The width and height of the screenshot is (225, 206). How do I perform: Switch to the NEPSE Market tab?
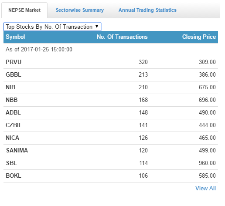(24, 10)
